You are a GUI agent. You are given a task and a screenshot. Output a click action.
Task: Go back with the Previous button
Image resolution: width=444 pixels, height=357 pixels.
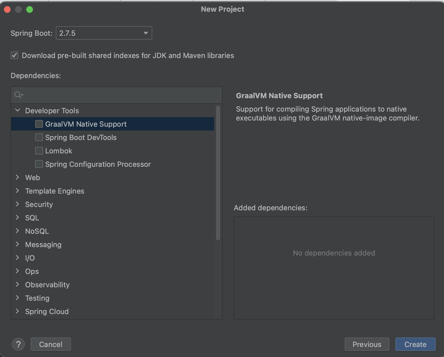point(366,344)
